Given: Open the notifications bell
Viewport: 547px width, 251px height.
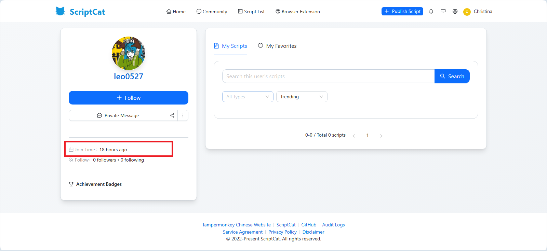Looking at the screenshot, I should tap(431, 11).
